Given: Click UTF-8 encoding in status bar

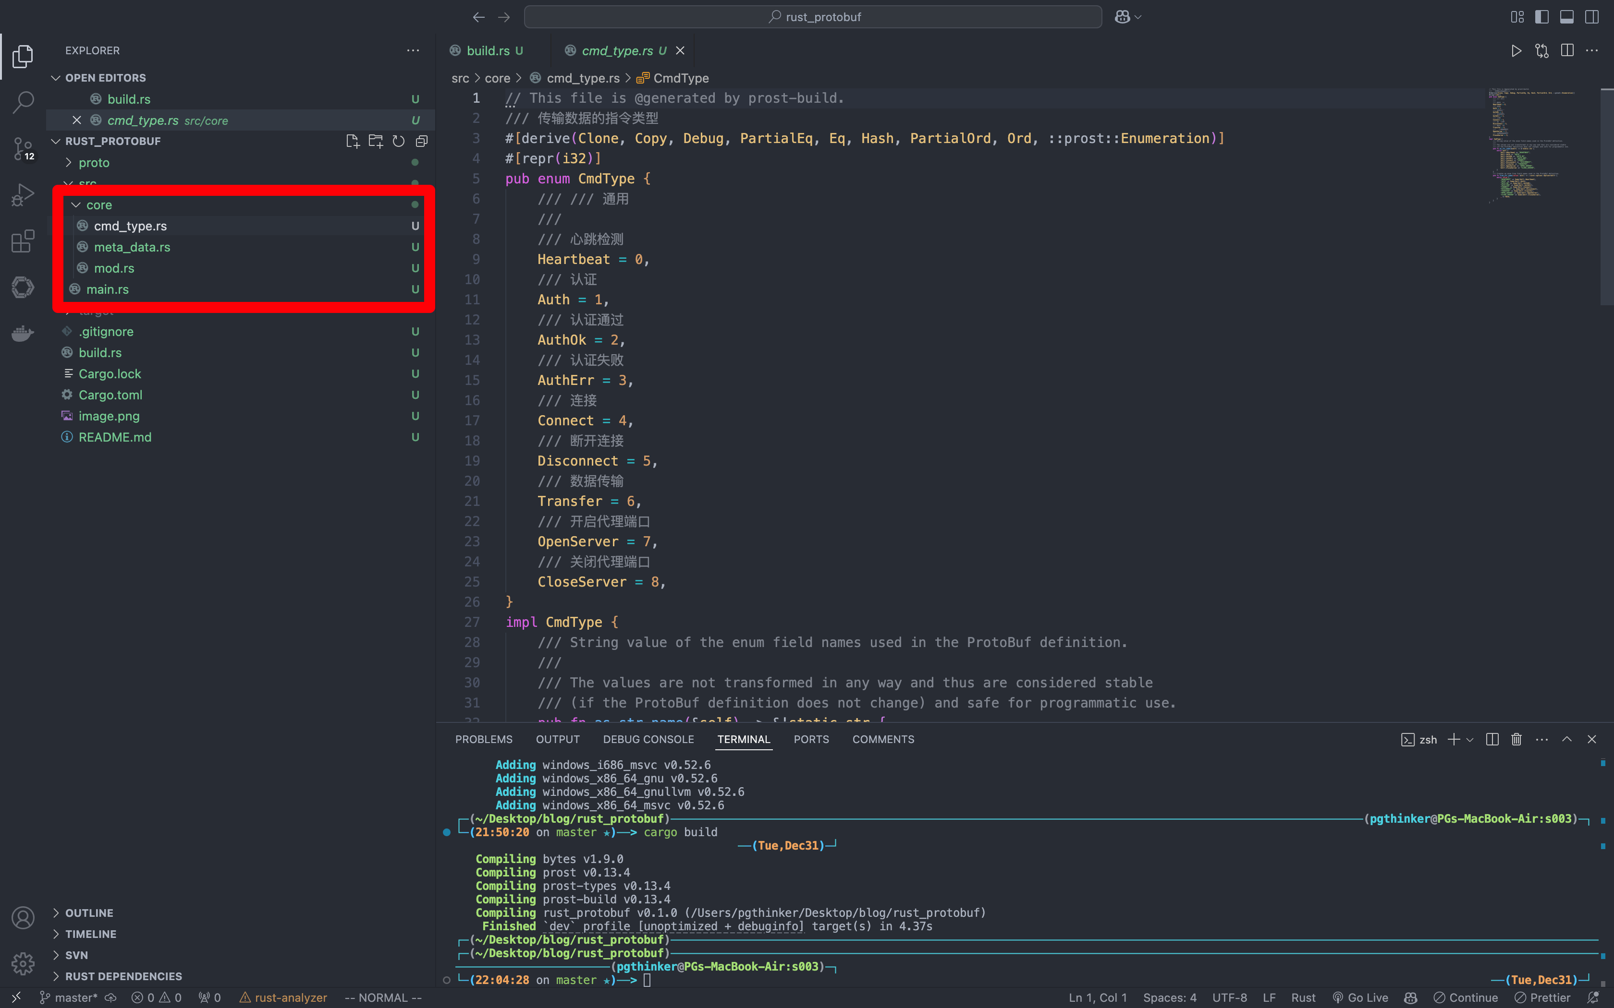Looking at the screenshot, I should [1229, 997].
